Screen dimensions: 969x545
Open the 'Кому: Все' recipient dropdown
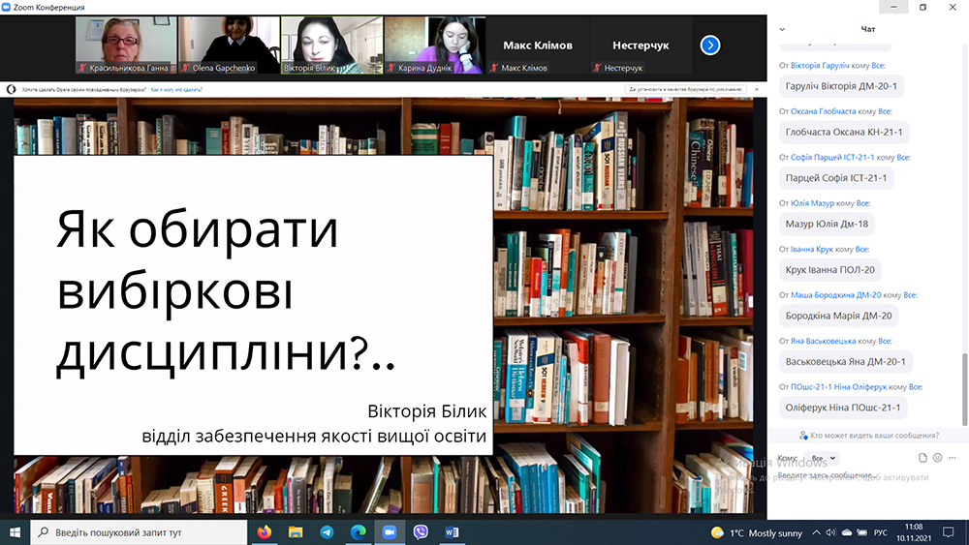823,458
